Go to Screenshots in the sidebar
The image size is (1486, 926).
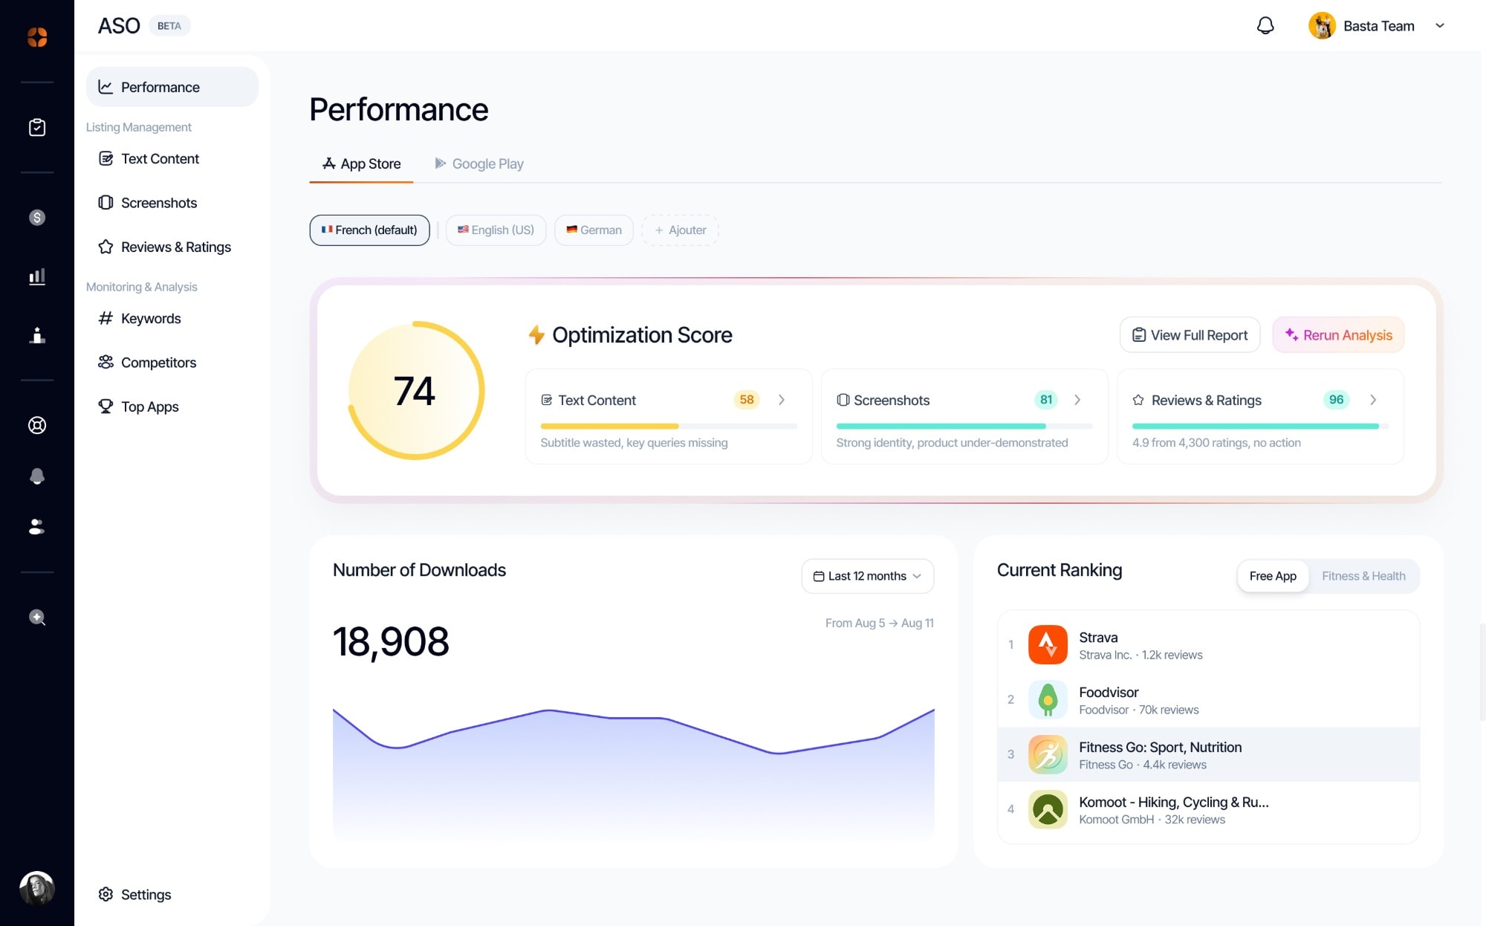172,203
